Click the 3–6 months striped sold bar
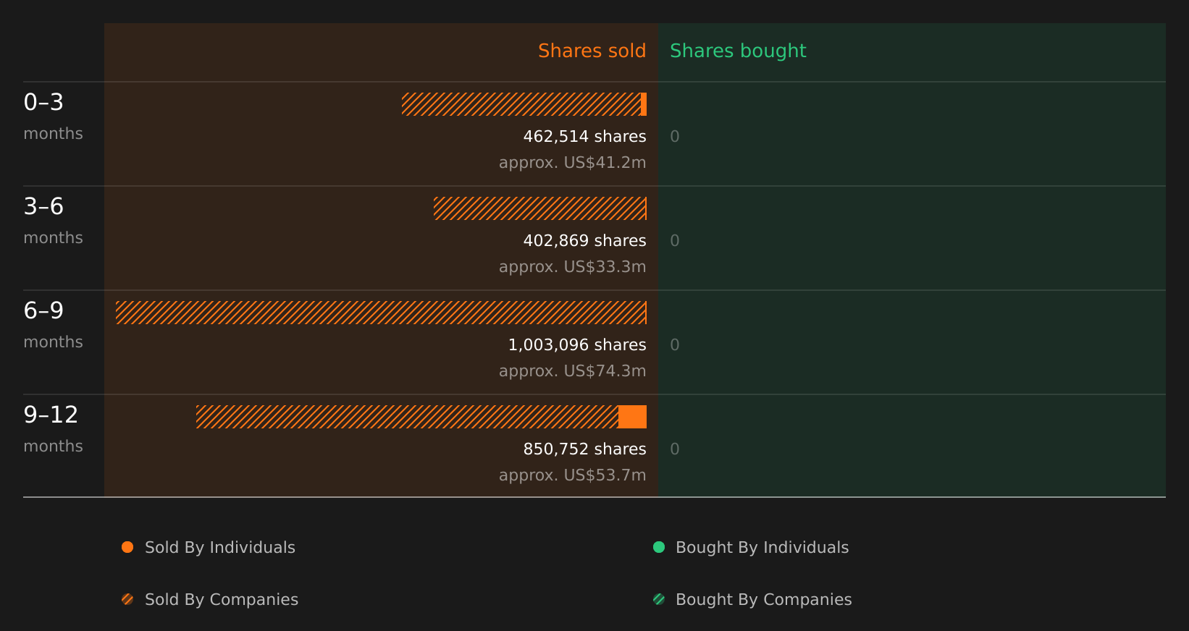The image size is (1189, 631). click(540, 208)
